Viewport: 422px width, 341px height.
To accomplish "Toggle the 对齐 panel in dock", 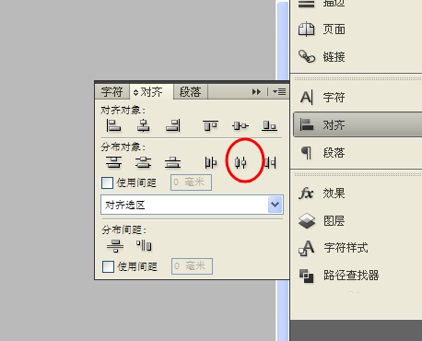I will click(358, 124).
